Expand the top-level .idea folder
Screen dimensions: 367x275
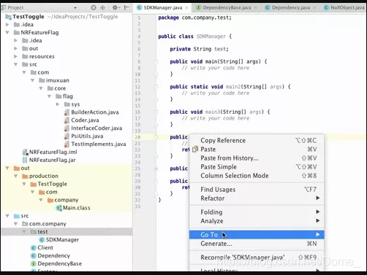tap(7, 25)
